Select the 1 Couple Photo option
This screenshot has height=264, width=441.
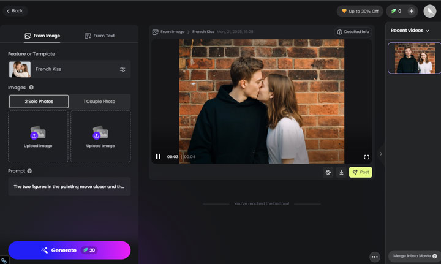pyautogui.click(x=100, y=102)
